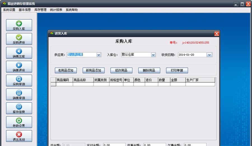Image resolution: width=252 pixels, height=146 pixels.
Task: Click the 删除商品 button
Action: point(149,70)
